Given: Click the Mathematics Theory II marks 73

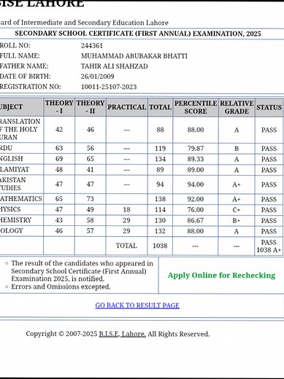Looking at the screenshot, I should tap(91, 199).
